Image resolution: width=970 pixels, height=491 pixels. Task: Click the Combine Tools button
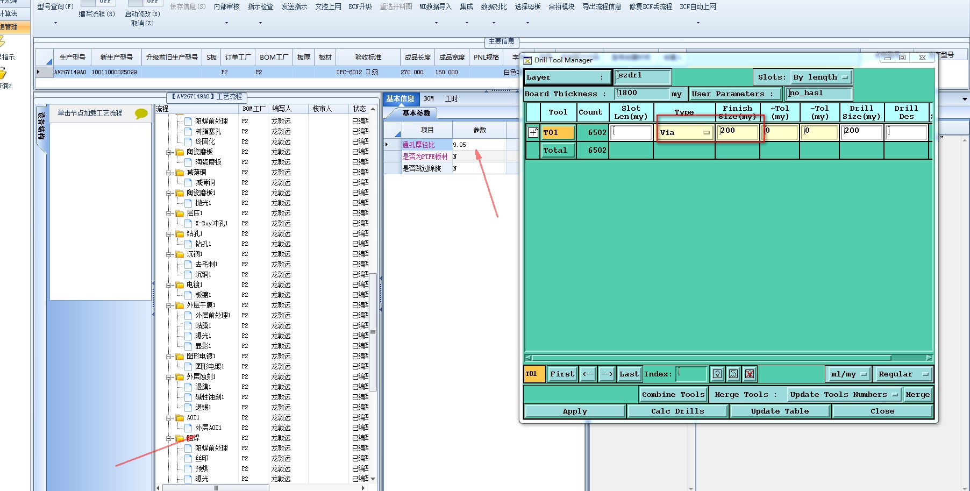(673, 395)
